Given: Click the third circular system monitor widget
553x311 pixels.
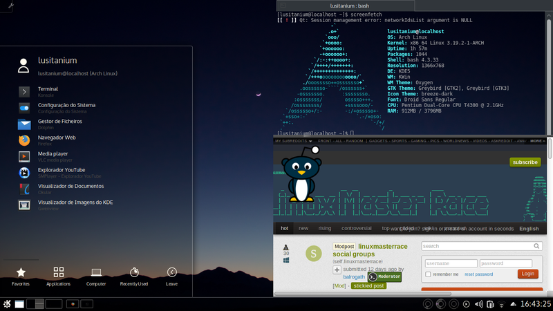Looking at the screenshot, I should point(453,304).
